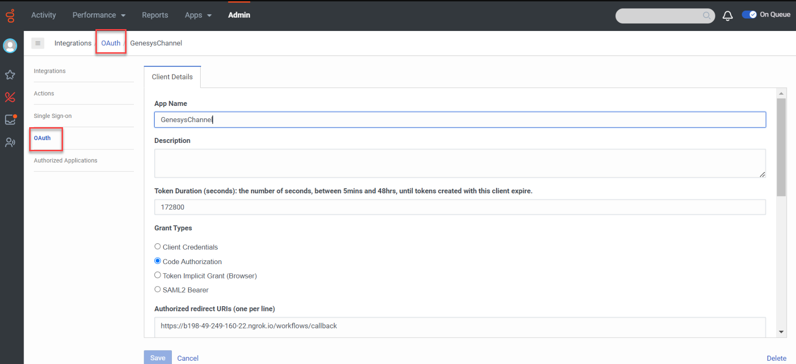Screen dimensions: 796x364
Task: Click scrollbar down arrow in form panel
Action: (781, 332)
